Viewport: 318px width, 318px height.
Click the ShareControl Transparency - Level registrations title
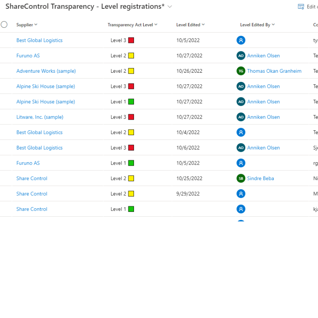pos(85,6)
